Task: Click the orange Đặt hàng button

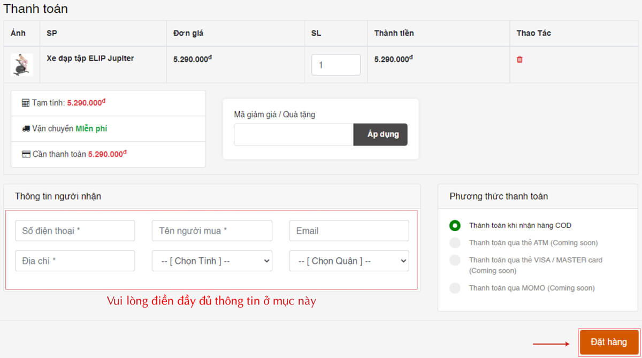Action: click(x=609, y=342)
